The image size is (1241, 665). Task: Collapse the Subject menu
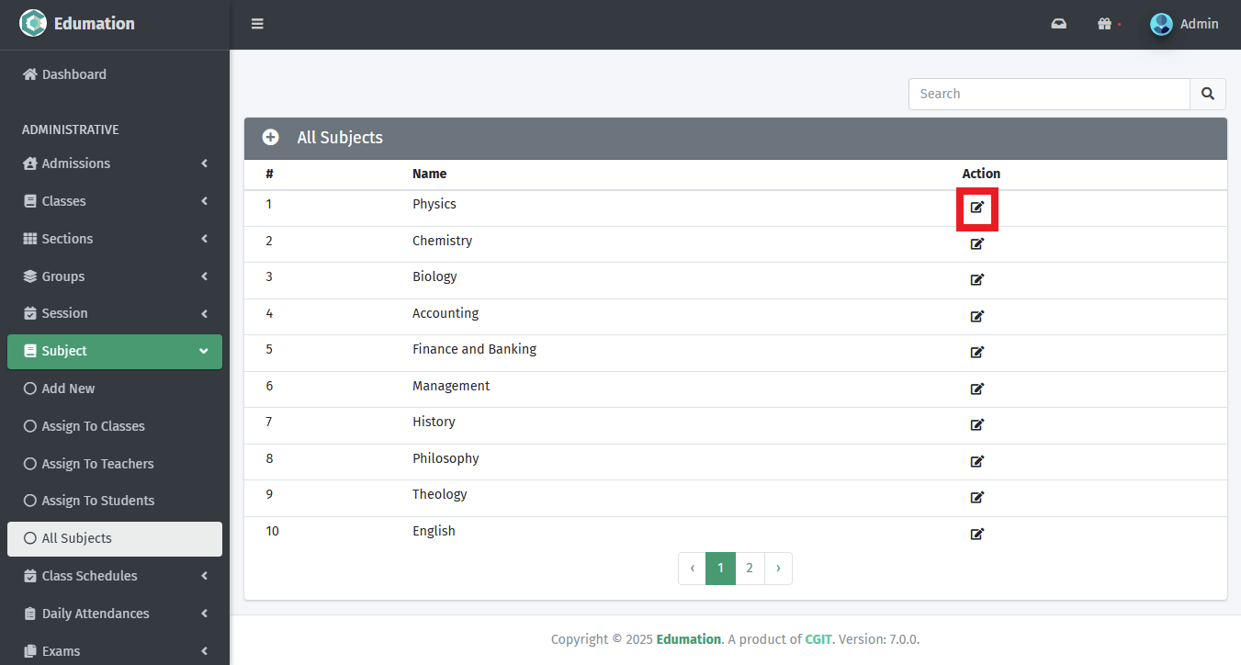(115, 351)
